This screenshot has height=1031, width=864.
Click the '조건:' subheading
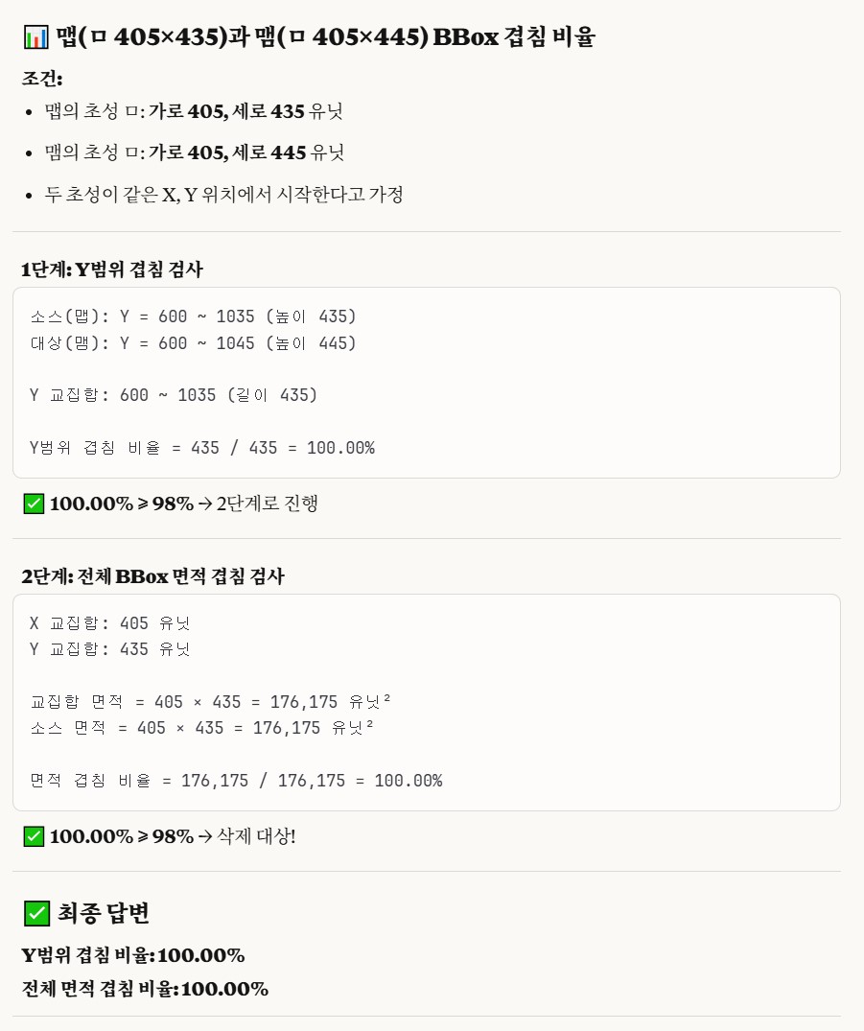42,79
